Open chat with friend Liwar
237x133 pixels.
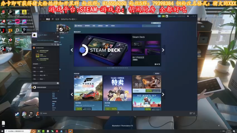tap(41, 55)
